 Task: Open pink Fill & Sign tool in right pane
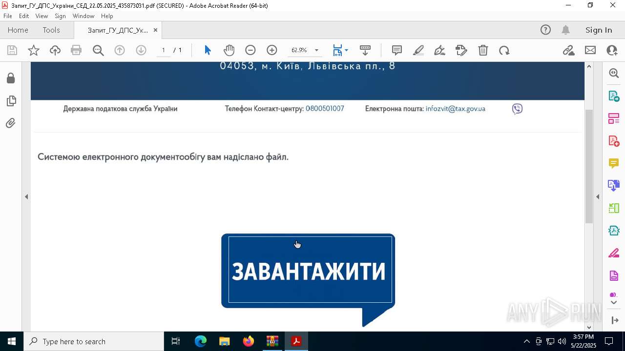(x=614, y=253)
